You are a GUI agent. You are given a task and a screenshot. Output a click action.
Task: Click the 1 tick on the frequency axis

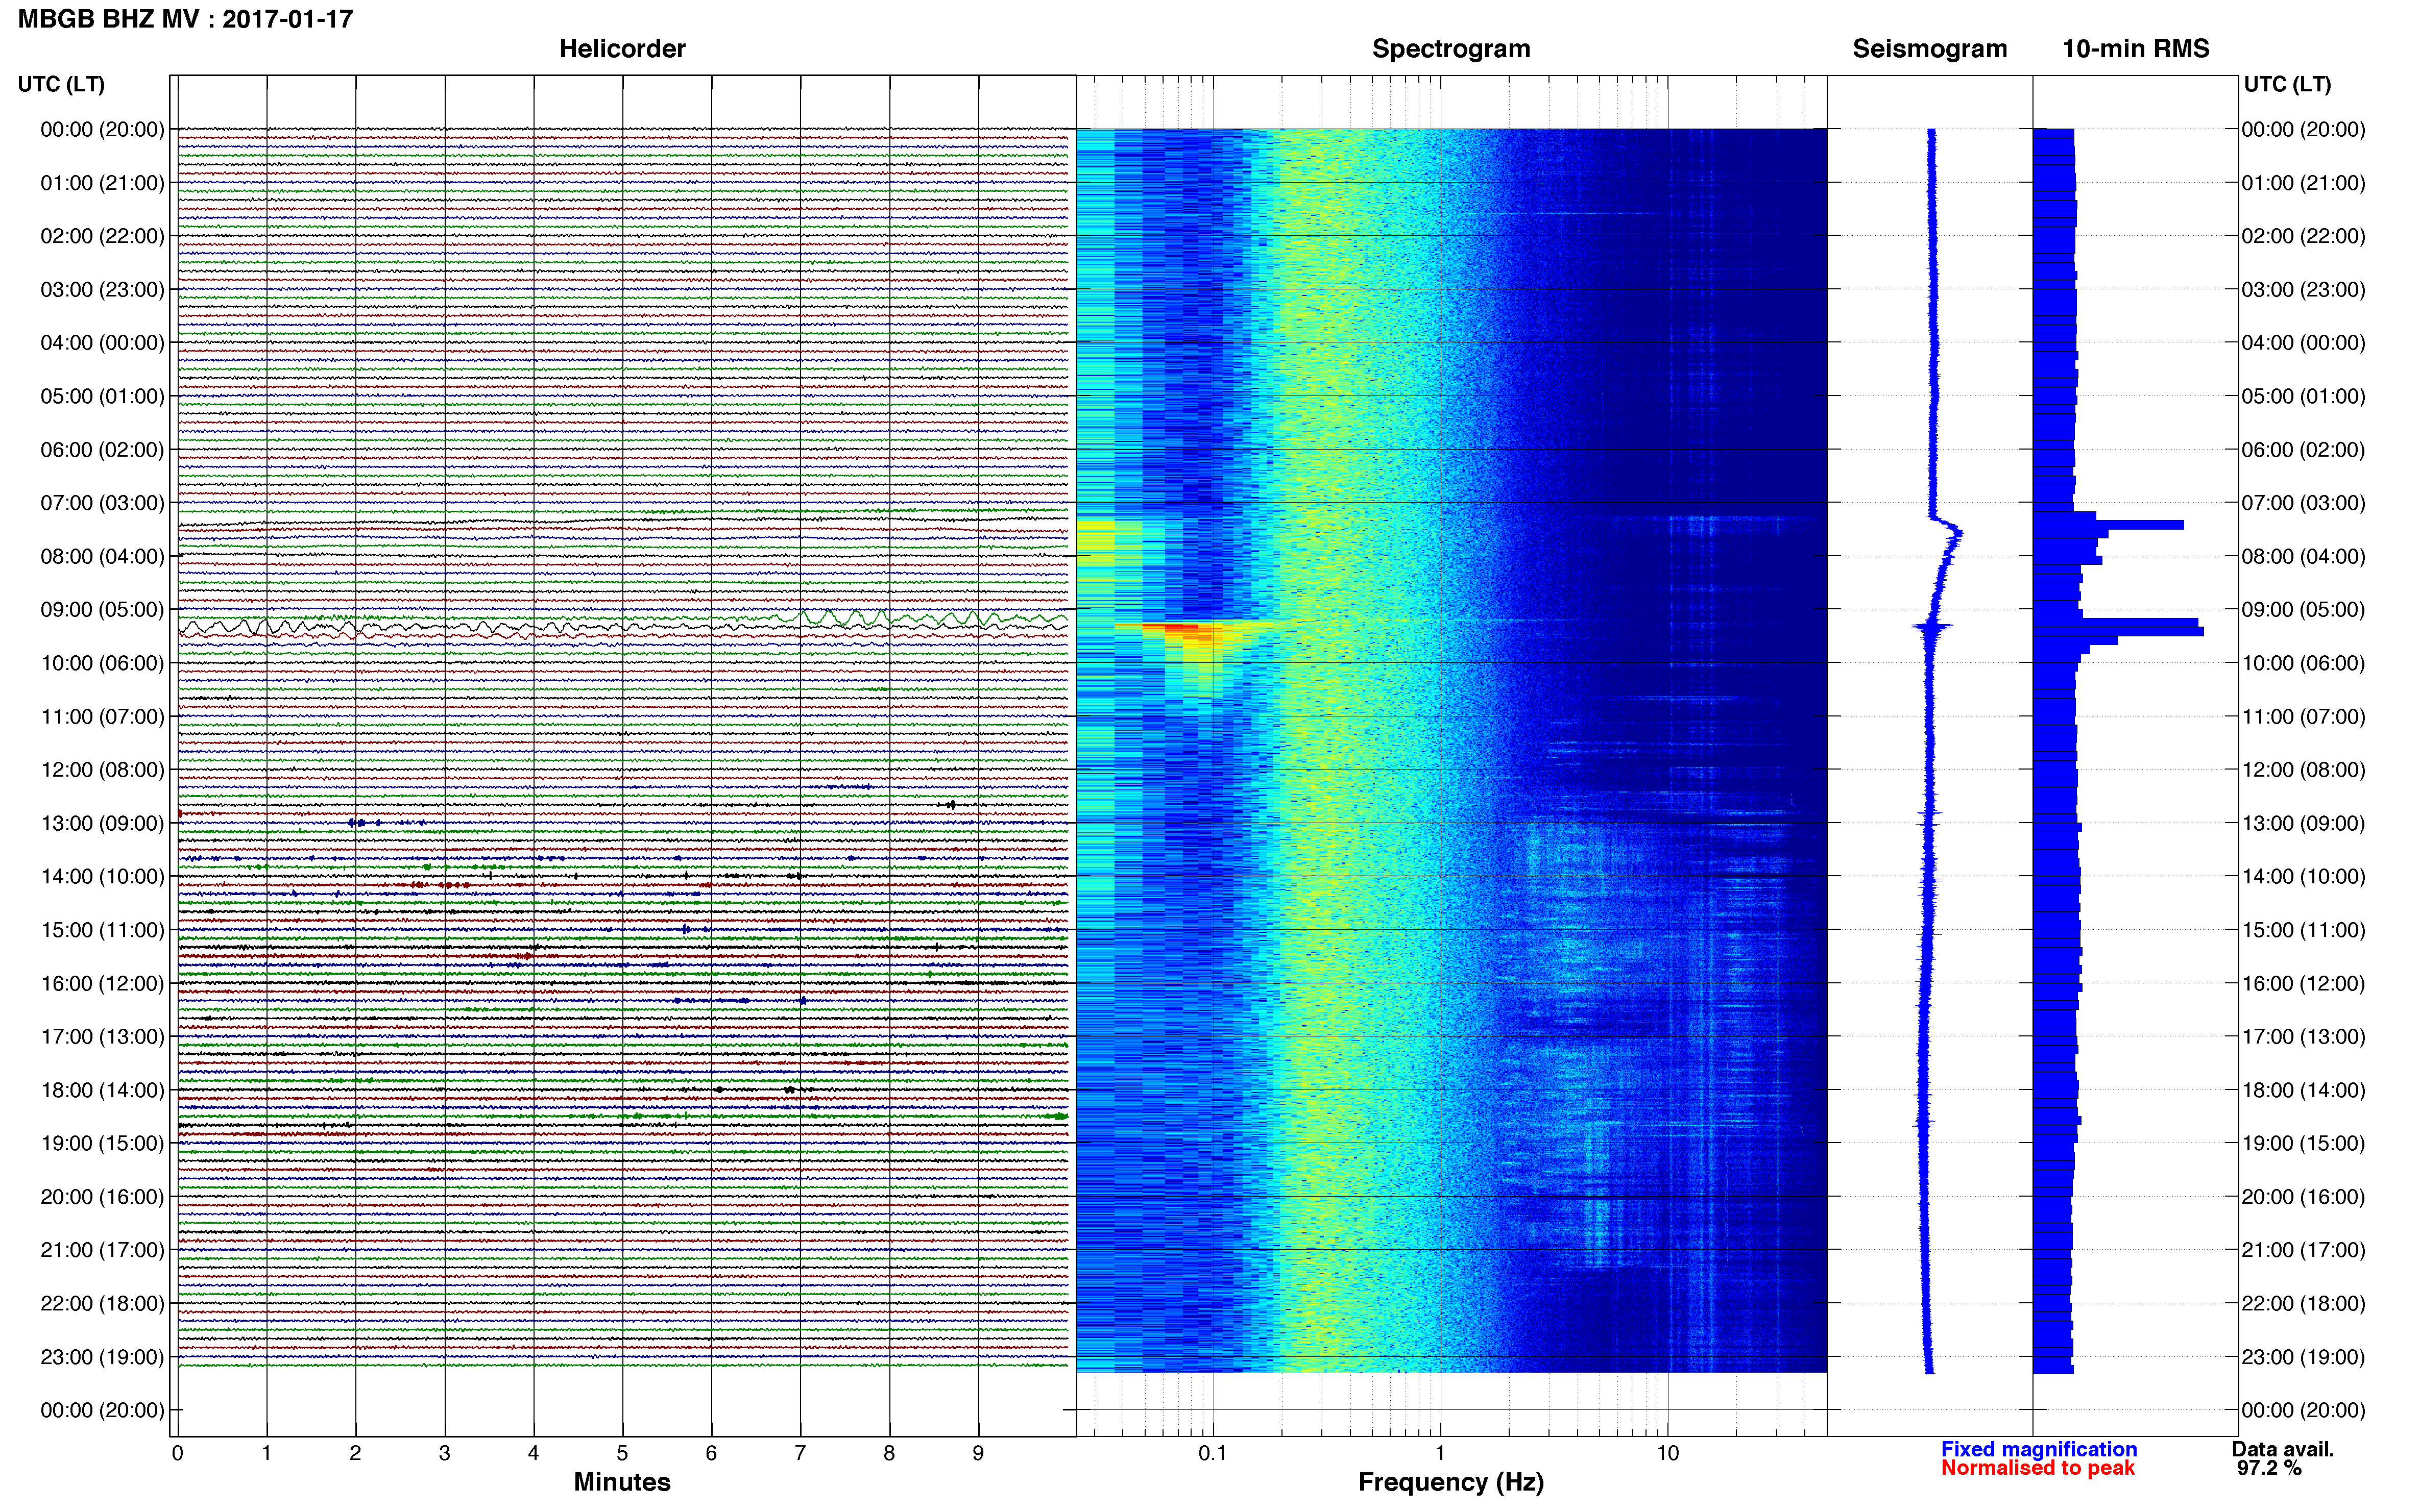pos(1441,1454)
